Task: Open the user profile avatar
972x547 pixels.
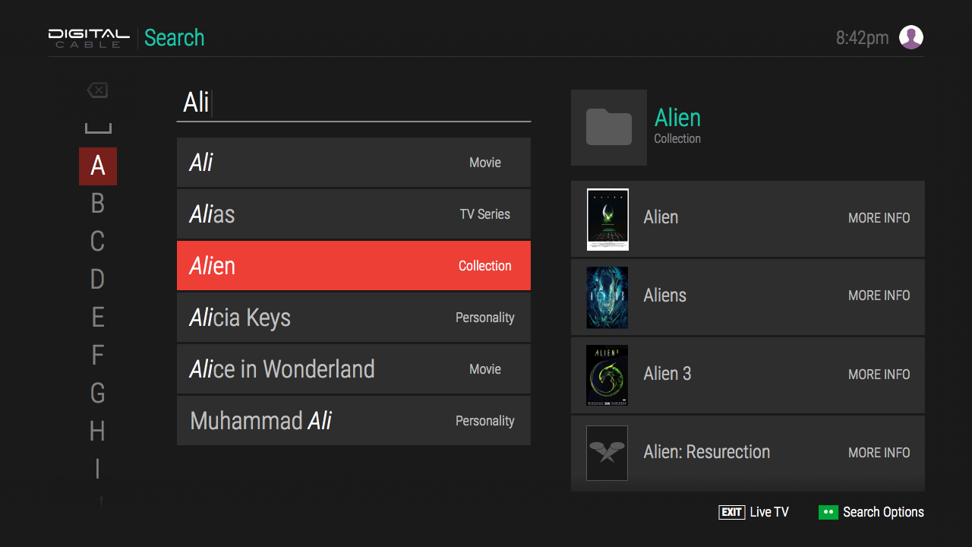Action: pyautogui.click(x=910, y=37)
